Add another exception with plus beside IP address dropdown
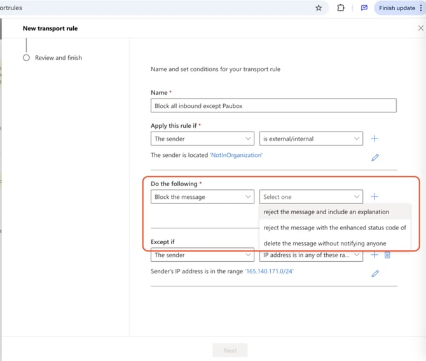 tap(374, 255)
